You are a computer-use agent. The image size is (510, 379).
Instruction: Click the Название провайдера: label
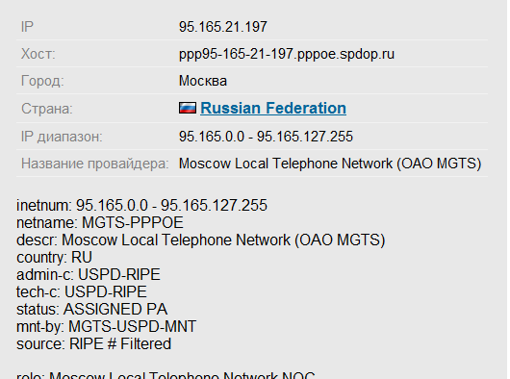95,164
